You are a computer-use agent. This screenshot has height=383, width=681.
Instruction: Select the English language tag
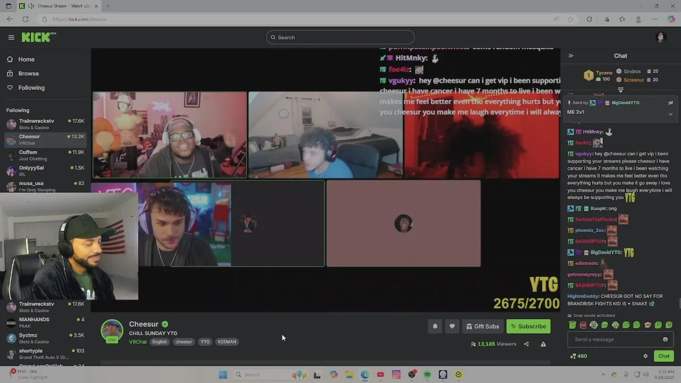pos(160,342)
